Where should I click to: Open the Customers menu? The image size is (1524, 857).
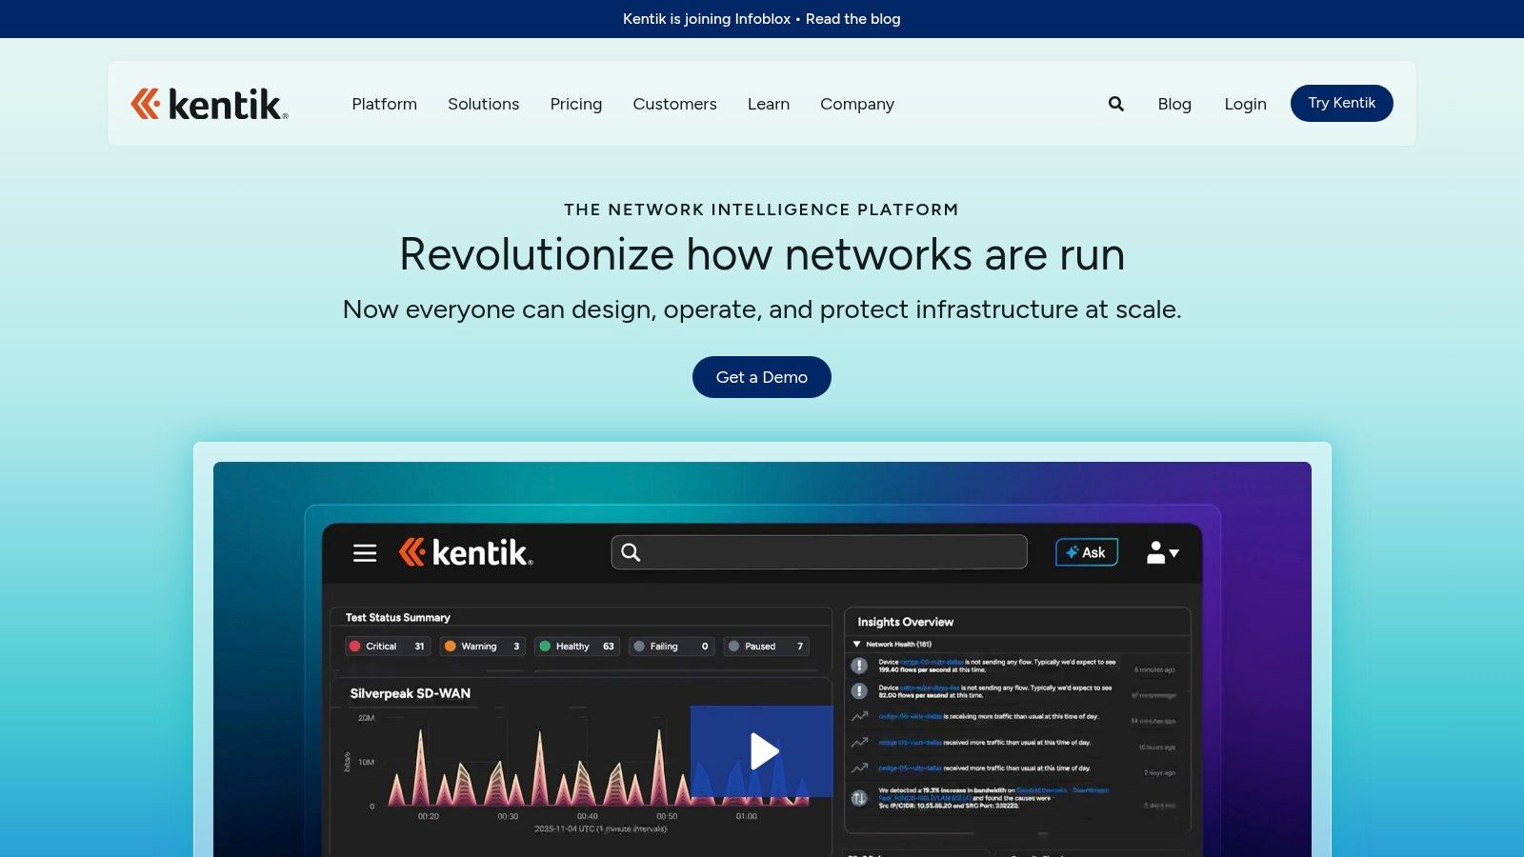pyautogui.click(x=675, y=104)
